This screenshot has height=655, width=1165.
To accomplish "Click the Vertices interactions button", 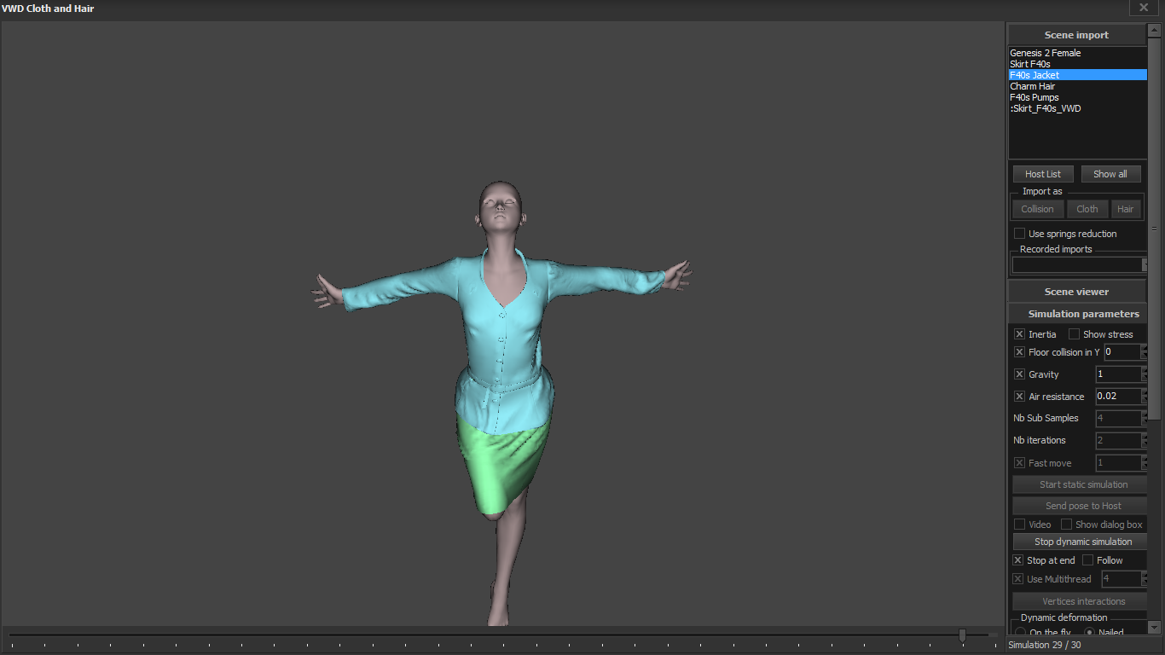I will tap(1080, 601).
